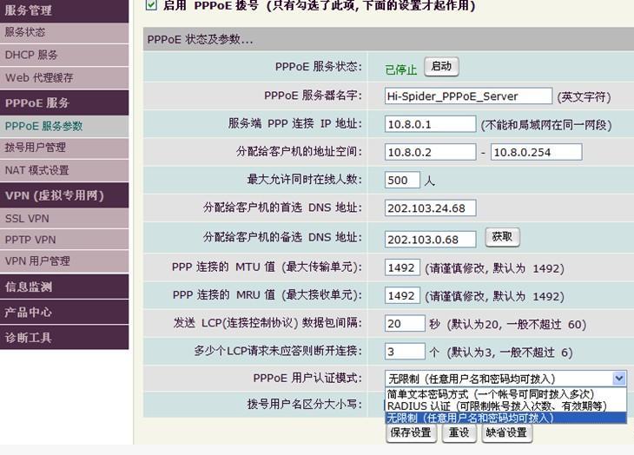The image size is (634, 455).
Task: Click the 保存设置 button
Action: [411, 432]
